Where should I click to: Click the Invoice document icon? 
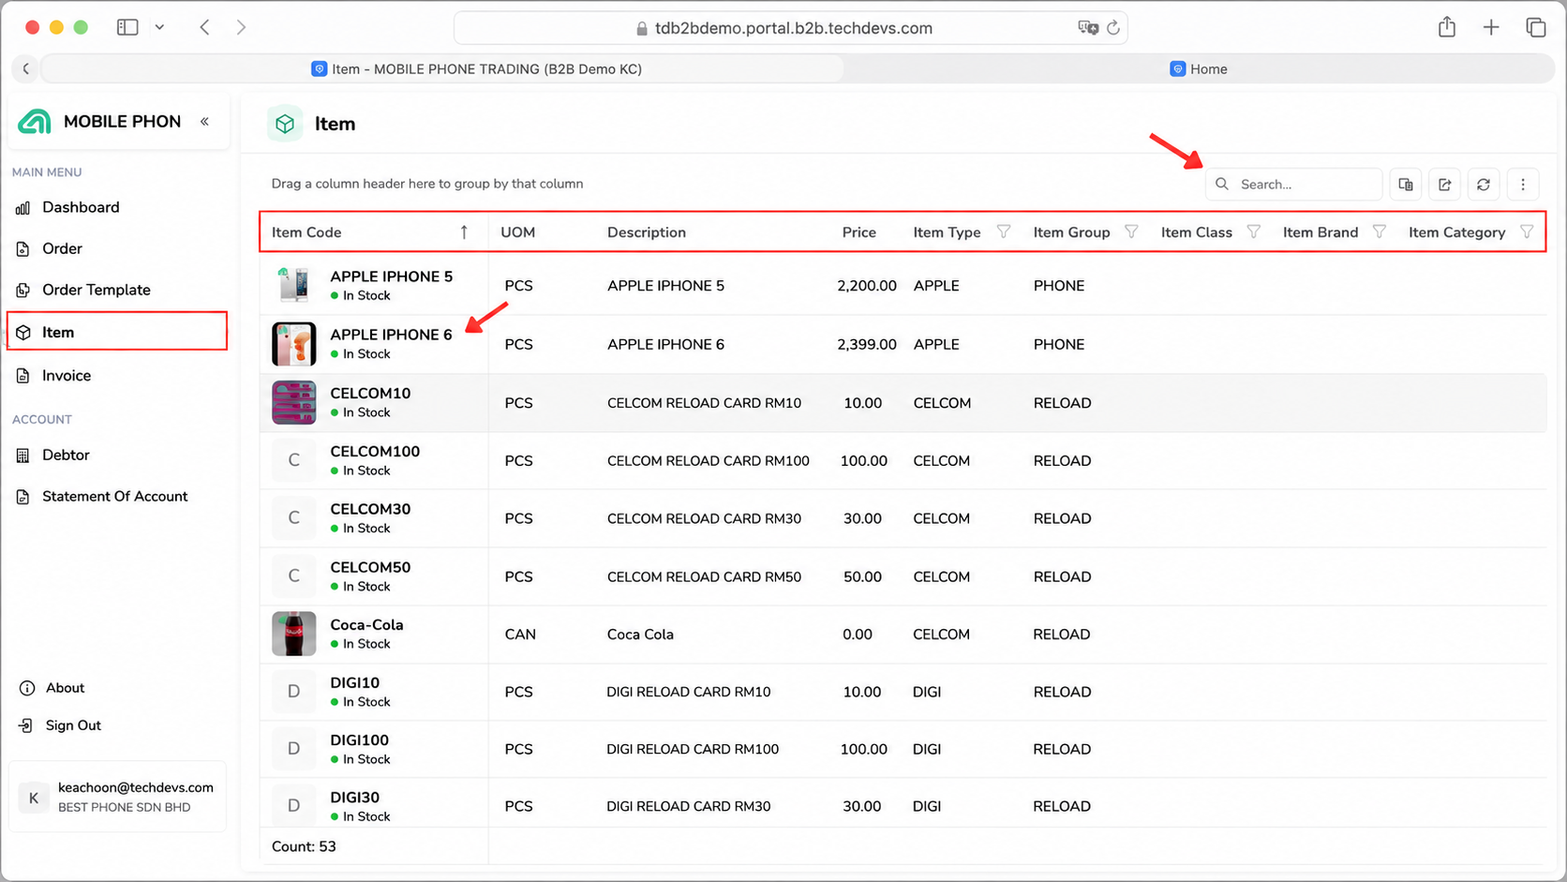coord(23,376)
